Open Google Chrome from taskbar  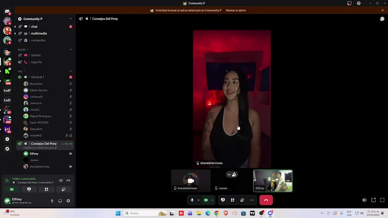217,213
